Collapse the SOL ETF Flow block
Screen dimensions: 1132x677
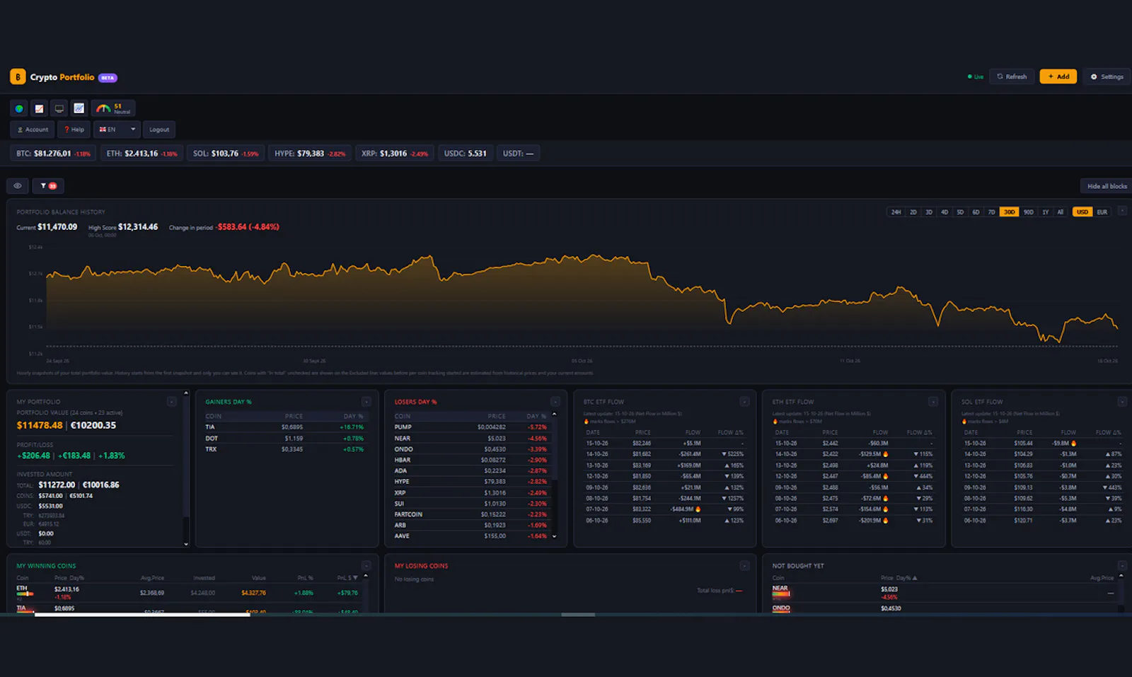(1122, 402)
